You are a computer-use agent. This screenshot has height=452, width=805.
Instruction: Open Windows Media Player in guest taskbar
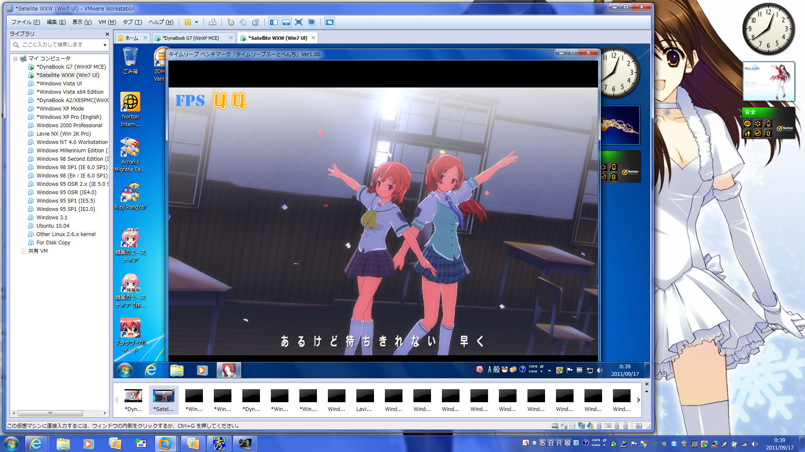[202, 370]
